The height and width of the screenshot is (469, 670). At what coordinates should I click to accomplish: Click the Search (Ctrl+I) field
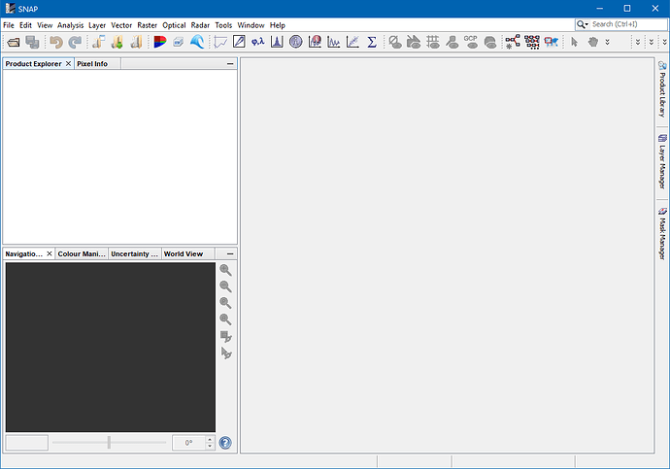click(x=628, y=25)
